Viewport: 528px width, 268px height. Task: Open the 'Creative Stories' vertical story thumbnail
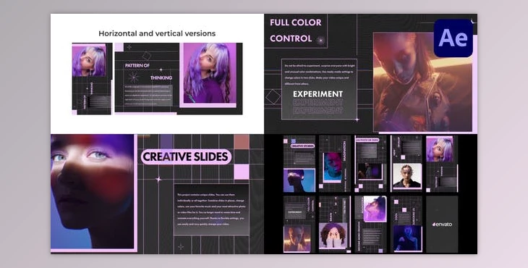pos(299,164)
